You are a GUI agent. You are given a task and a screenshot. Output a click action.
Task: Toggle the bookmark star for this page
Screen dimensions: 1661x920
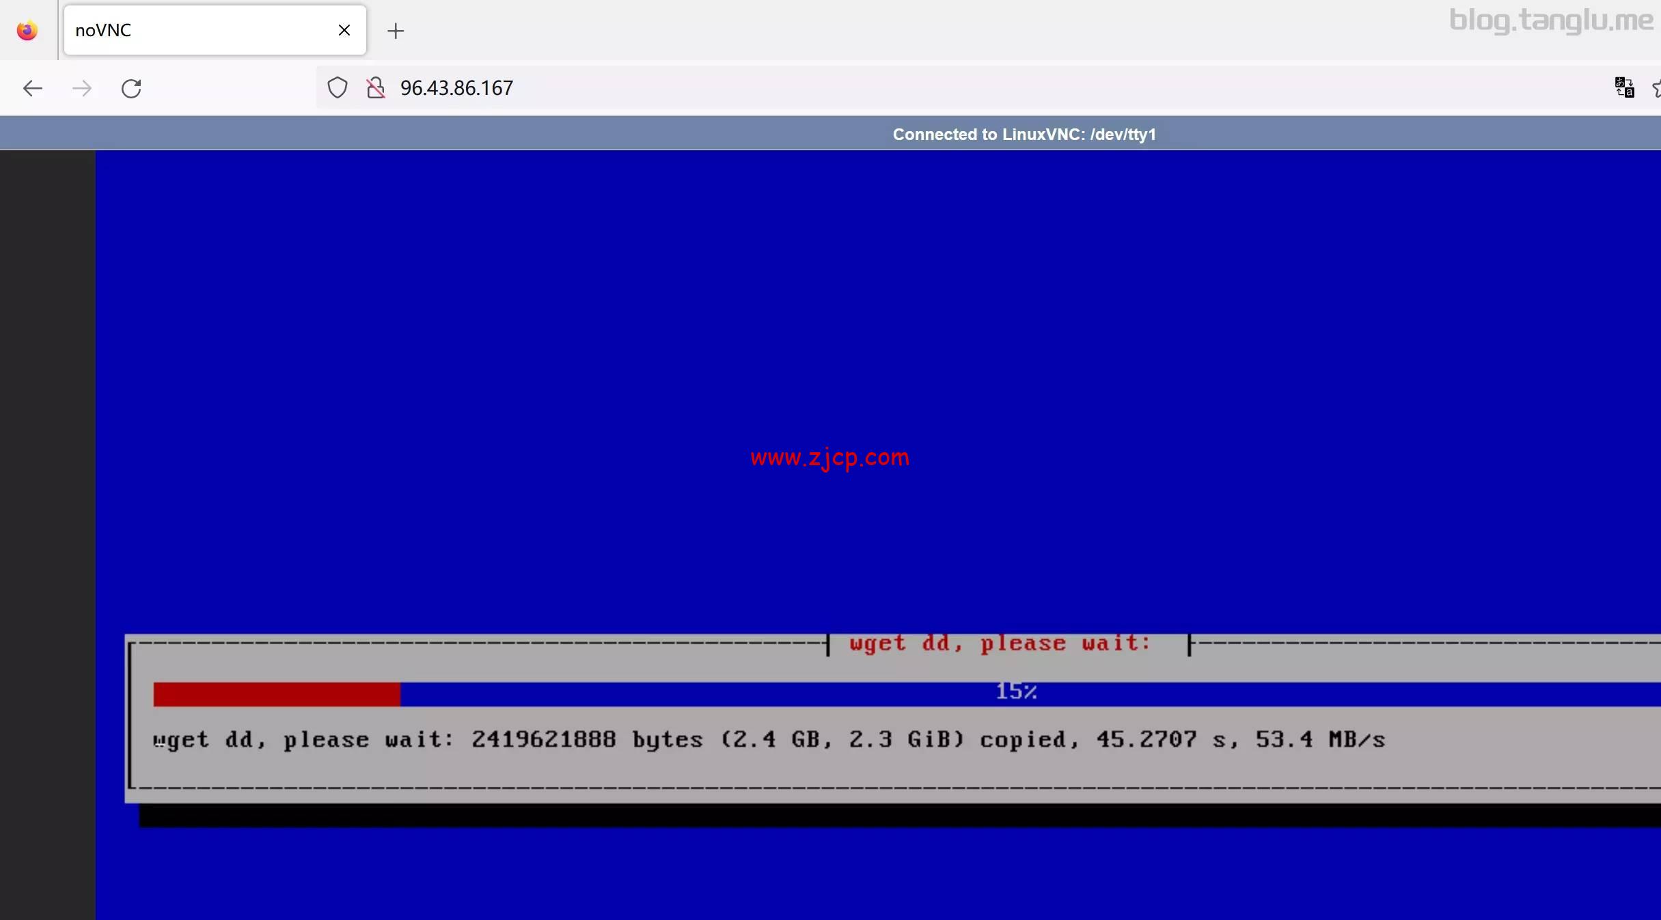coord(1656,87)
